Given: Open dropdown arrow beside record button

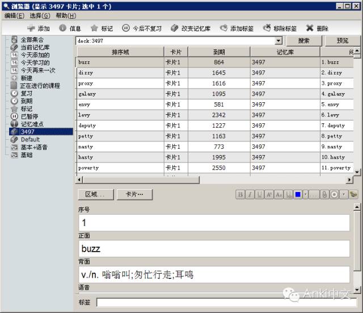Looking at the screenshot, I should coord(343,194).
